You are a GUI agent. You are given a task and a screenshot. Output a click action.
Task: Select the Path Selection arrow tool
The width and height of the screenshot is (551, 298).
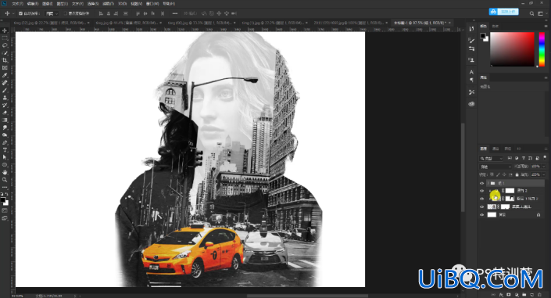pos(5,157)
